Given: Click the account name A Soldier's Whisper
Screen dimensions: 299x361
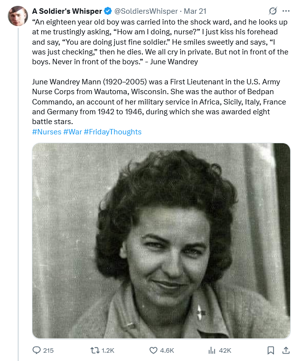Looking at the screenshot, I should tap(67, 11).
